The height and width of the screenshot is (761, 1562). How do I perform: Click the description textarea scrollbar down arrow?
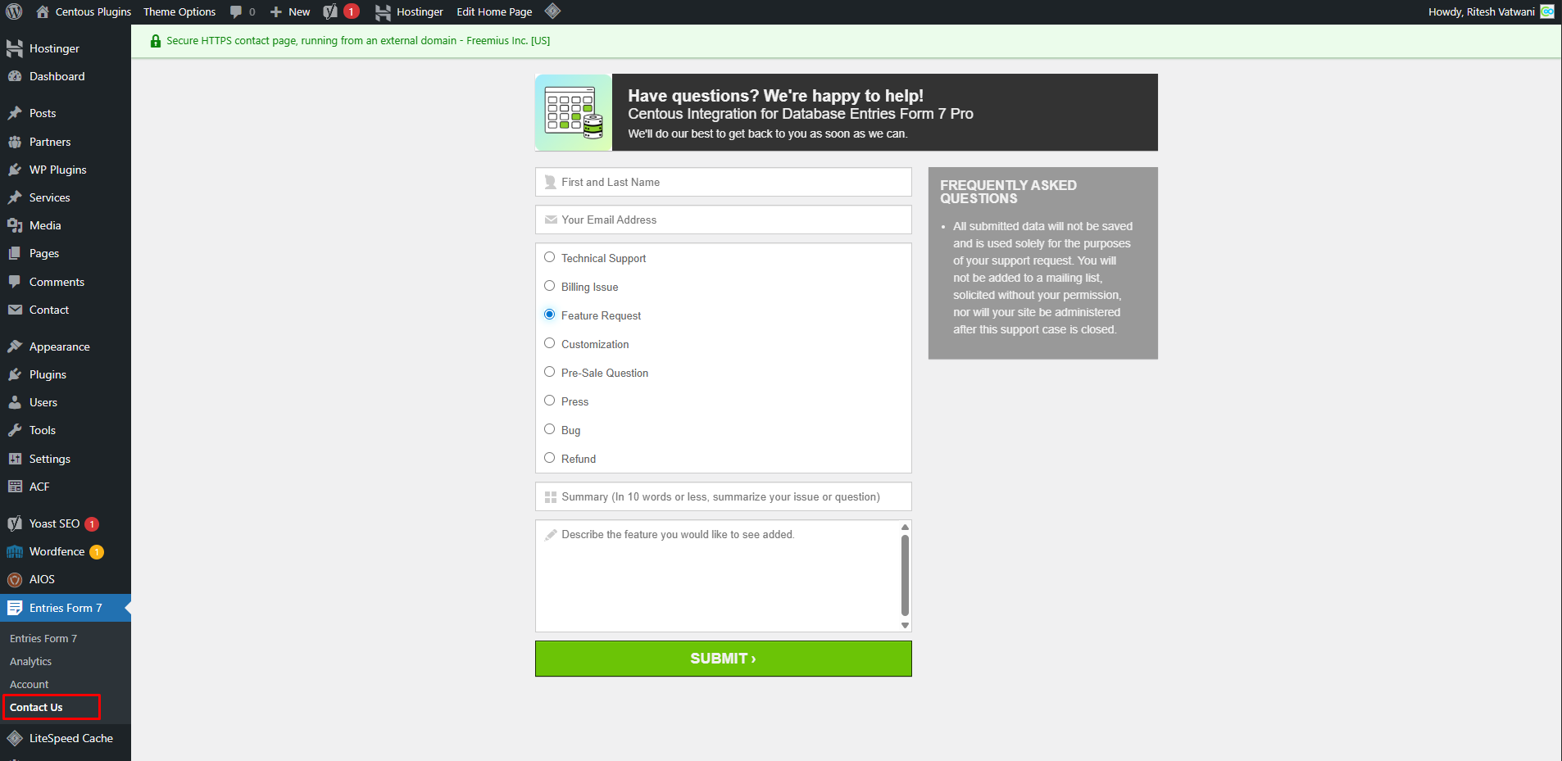pos(905,625)
